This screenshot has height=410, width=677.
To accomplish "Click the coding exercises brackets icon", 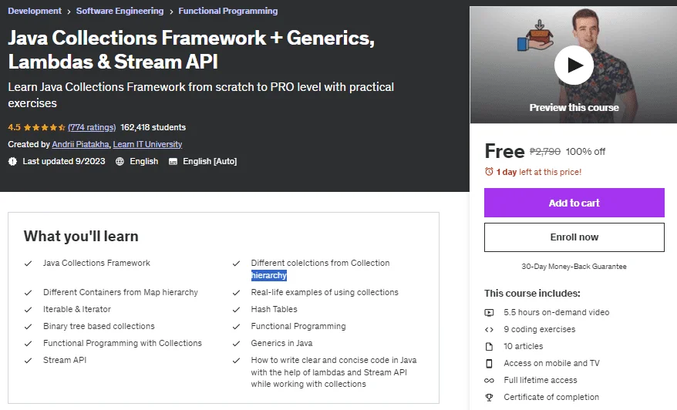I will pyautogui.click(x=489, y=330).
